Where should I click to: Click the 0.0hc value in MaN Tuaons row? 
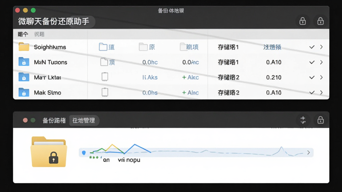(150, 62)
